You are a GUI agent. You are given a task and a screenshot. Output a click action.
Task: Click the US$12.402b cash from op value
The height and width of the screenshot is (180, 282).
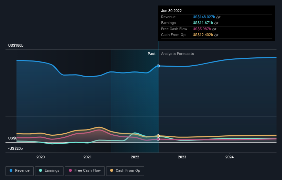pos(203,35)
